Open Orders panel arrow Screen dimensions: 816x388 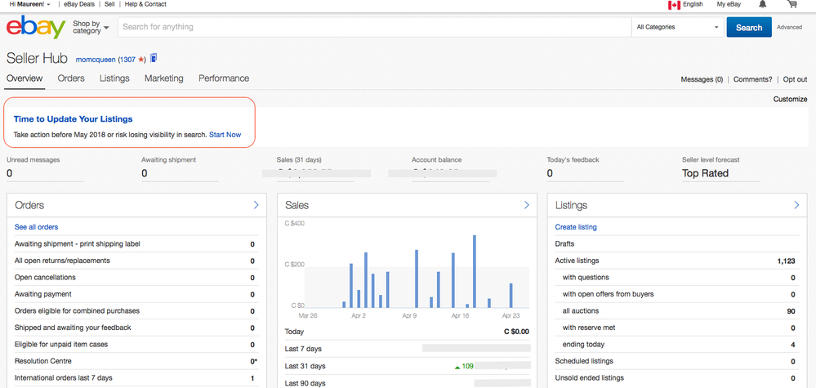(256, 205)
